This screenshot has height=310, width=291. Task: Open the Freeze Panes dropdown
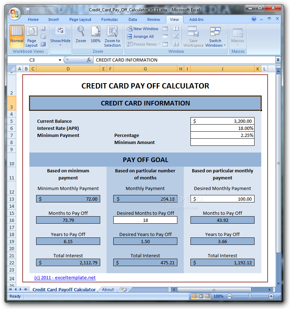click(x=143, y=44)
